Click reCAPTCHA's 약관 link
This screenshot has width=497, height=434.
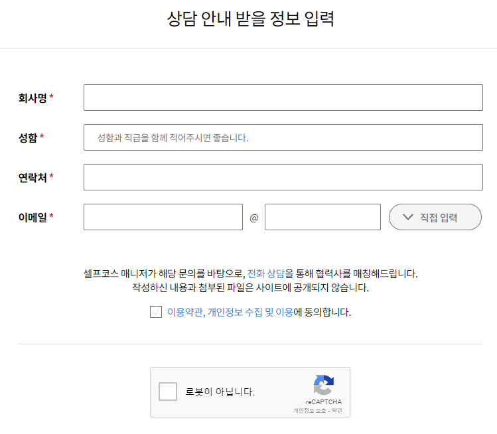tap(336, 411)
